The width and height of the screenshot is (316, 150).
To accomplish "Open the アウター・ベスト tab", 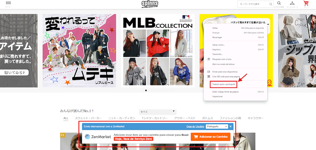I will 185,118.
